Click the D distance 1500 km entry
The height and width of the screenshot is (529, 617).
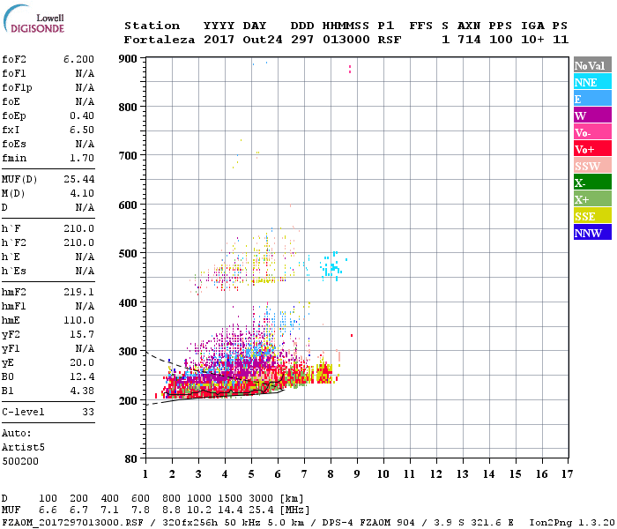(x=230, y=499)
